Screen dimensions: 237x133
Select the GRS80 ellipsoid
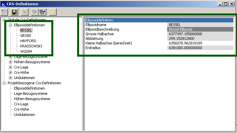click(x=26, y=36)
